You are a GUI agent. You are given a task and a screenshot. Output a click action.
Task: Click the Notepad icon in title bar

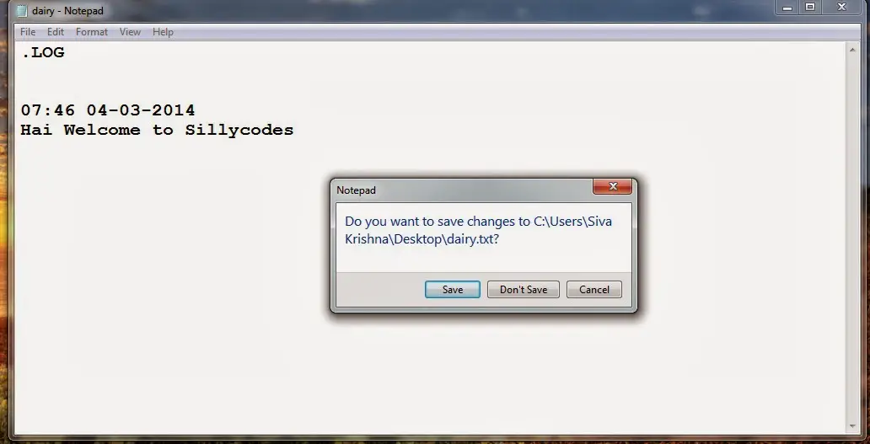(22, 11)
